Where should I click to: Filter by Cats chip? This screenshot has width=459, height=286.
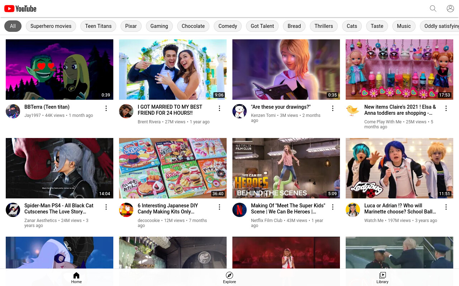pyautogui.click(x=352, y=26)
